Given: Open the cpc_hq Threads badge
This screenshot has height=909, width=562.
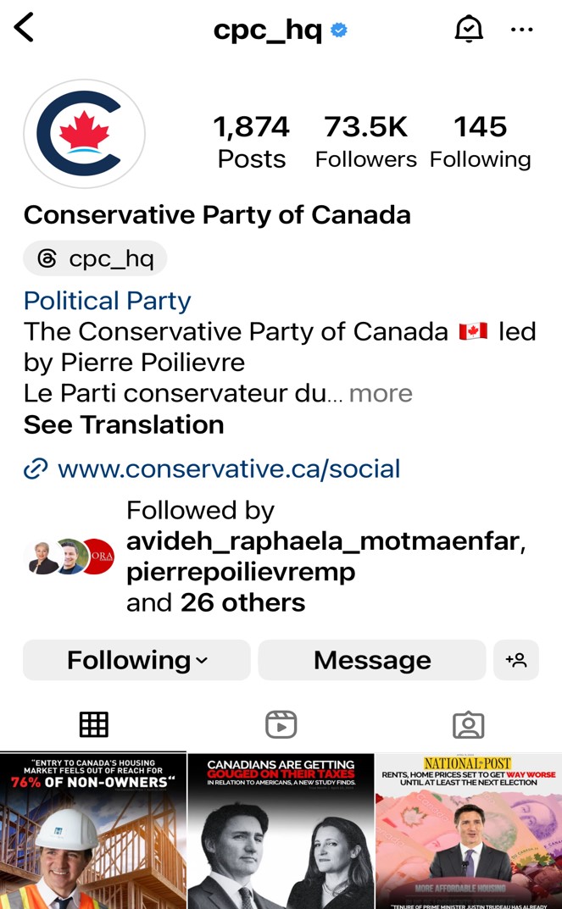Looking at the screenshot, I should pos(95,258).
